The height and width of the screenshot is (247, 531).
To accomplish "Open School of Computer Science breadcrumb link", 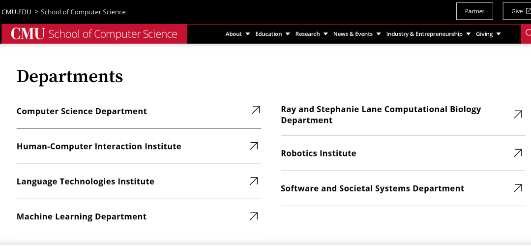I will click(x=83, y=12).
